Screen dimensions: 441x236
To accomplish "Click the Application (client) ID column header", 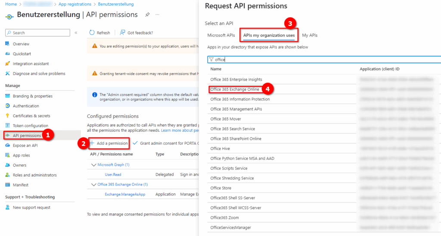I will (379, 69).
